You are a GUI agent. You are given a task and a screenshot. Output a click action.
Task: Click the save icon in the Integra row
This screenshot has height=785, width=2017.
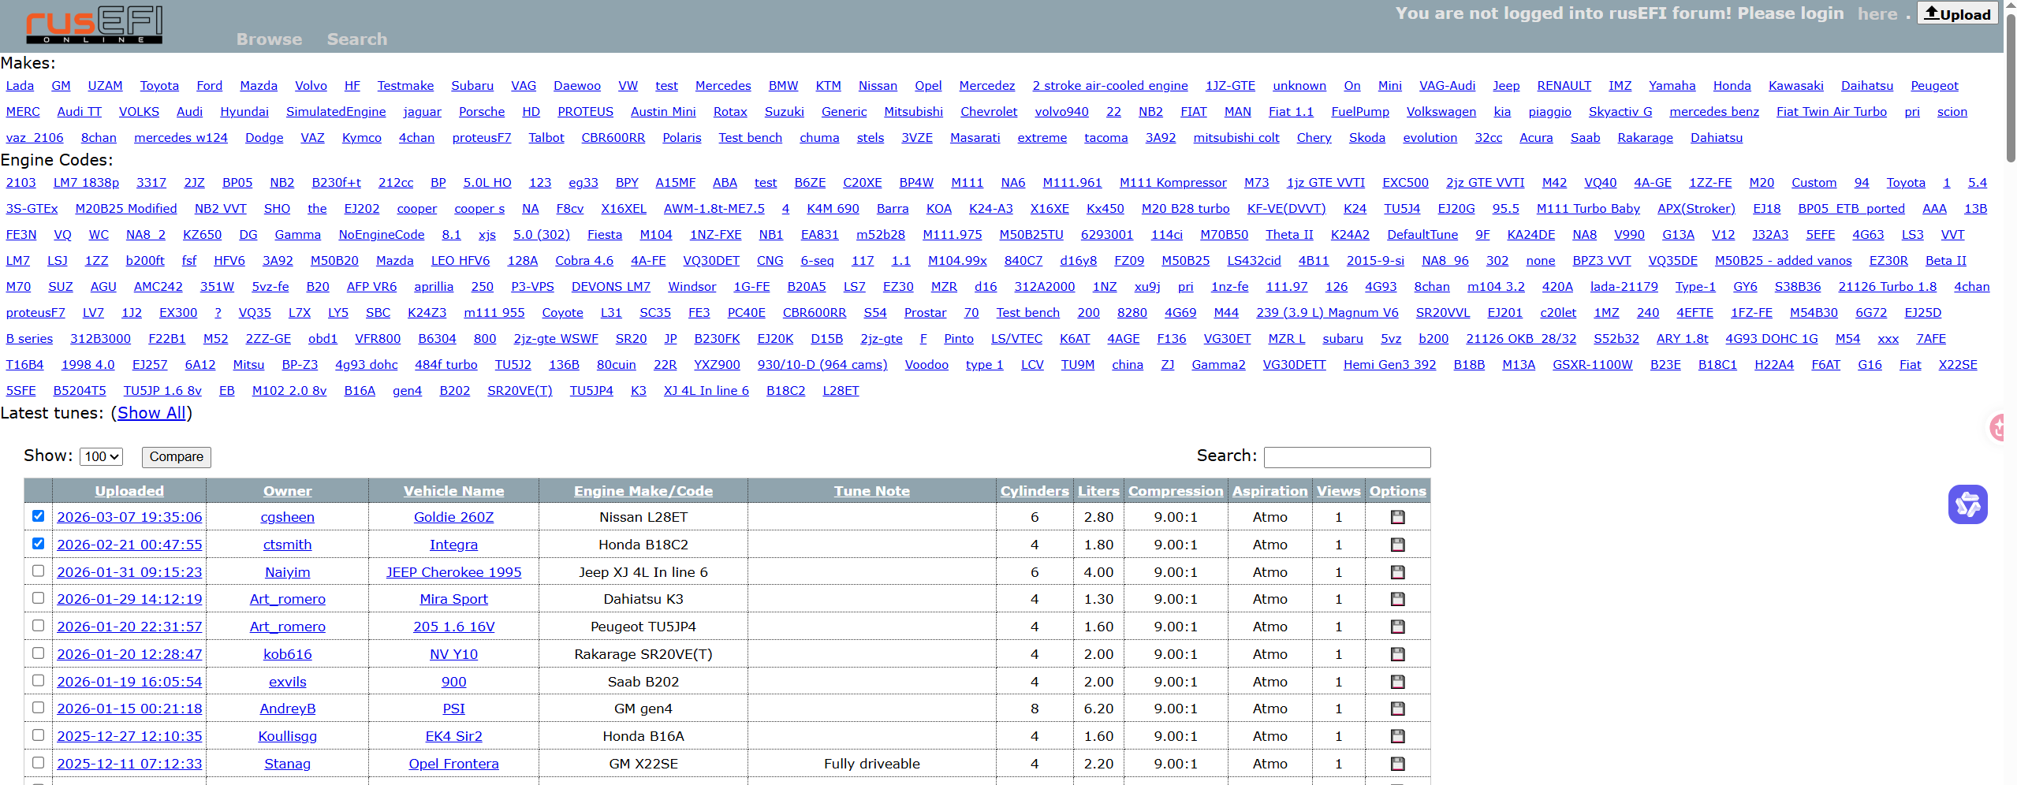coord(1398,545)
